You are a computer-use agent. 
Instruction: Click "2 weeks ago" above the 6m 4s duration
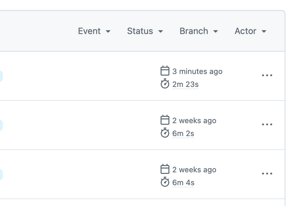point(194,170)
